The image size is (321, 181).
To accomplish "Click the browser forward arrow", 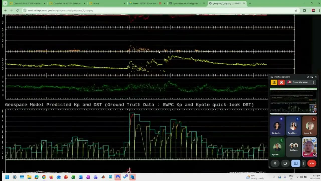I will [x=11, y=10].
